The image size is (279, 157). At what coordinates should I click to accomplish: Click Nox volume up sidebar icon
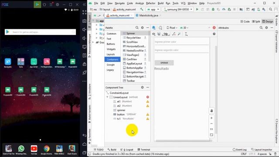click(x=84, y=30)
